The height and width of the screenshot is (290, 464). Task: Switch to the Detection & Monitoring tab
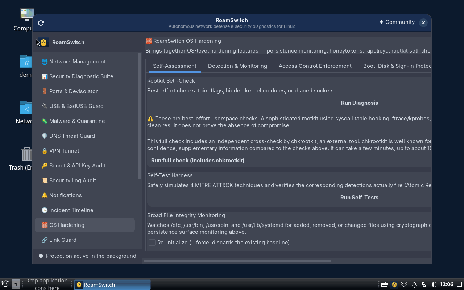coord(237,66)
